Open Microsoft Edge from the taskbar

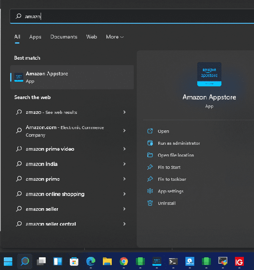click(x=91, y=261)
